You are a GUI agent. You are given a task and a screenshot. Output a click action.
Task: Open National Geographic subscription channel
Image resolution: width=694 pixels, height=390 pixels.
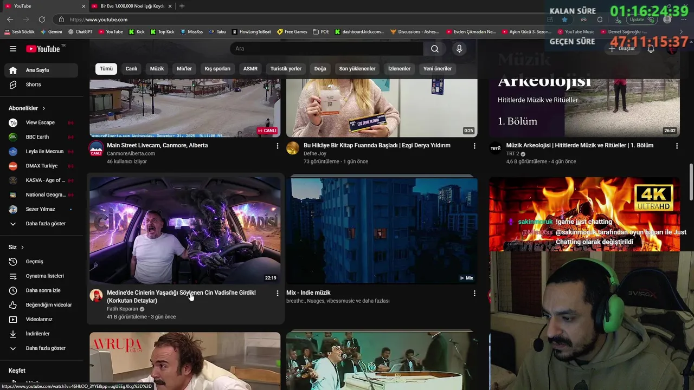tap(41, 194)
